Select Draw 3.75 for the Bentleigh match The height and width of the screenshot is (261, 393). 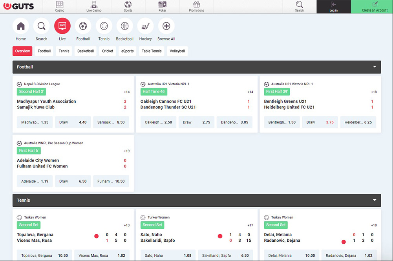tap(320, 122)
